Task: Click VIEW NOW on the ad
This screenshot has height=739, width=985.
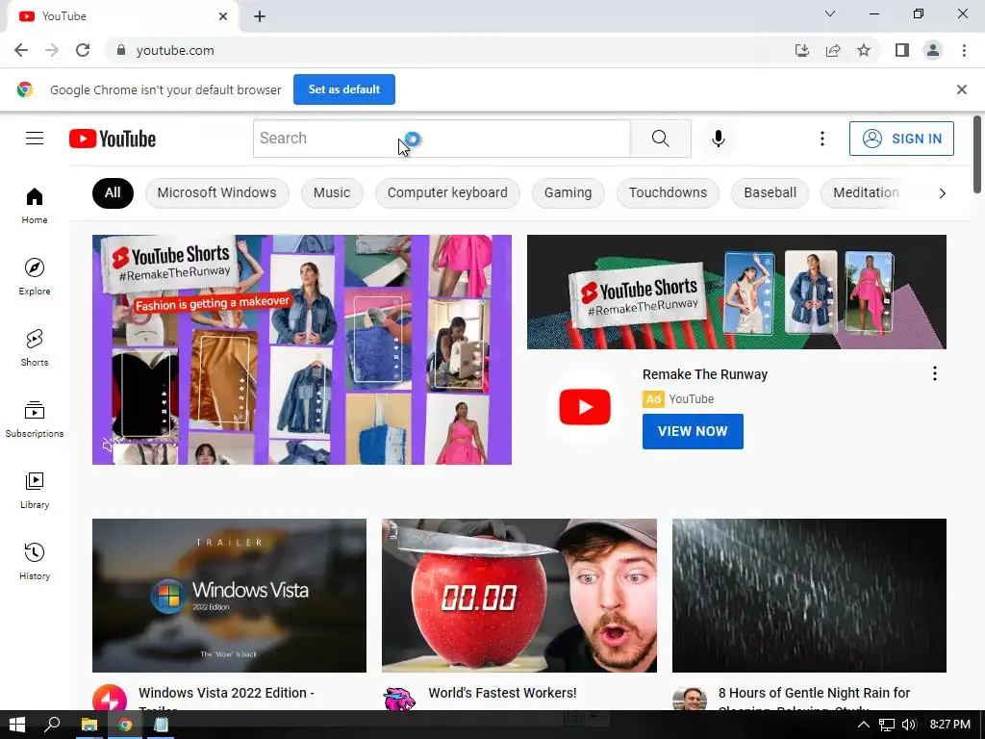Action: (x=693, y=431)
